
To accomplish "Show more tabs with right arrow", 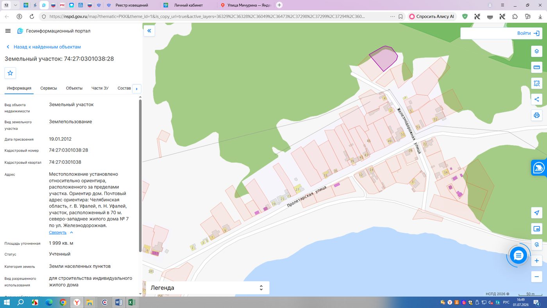I will 136,89.
